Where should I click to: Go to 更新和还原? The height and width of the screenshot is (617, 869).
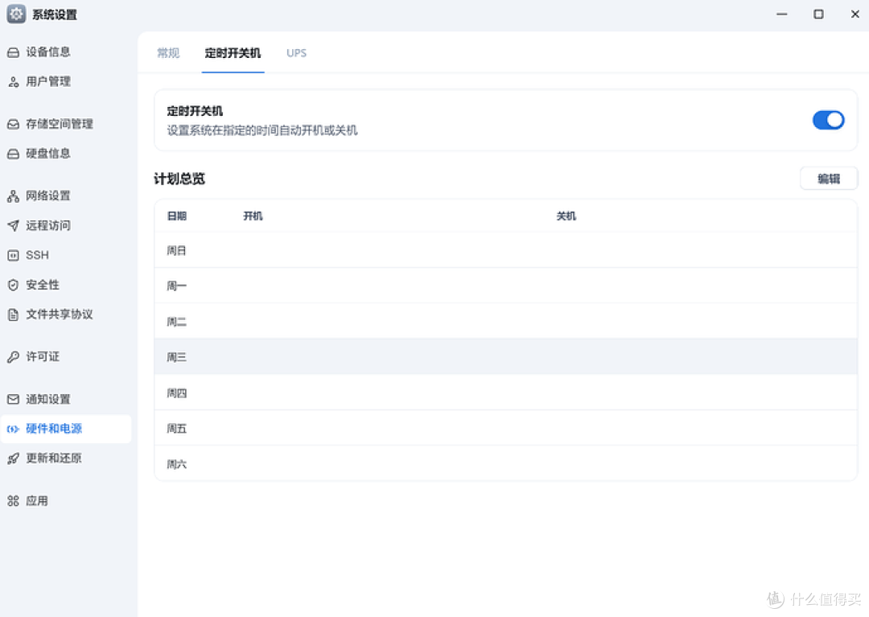(x=51, y=458)
